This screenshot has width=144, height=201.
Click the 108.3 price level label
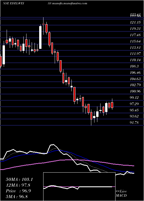pyautogui.click(x=134, y=66)
